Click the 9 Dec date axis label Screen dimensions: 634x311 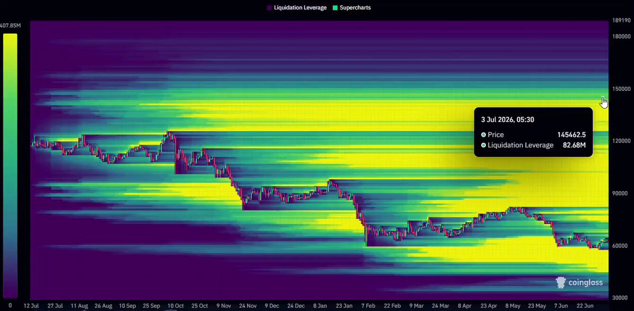[272, 306]
